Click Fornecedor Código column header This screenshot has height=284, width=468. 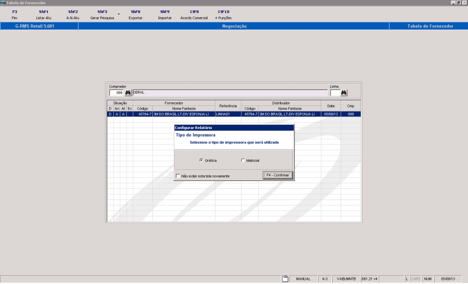(142, 109)
